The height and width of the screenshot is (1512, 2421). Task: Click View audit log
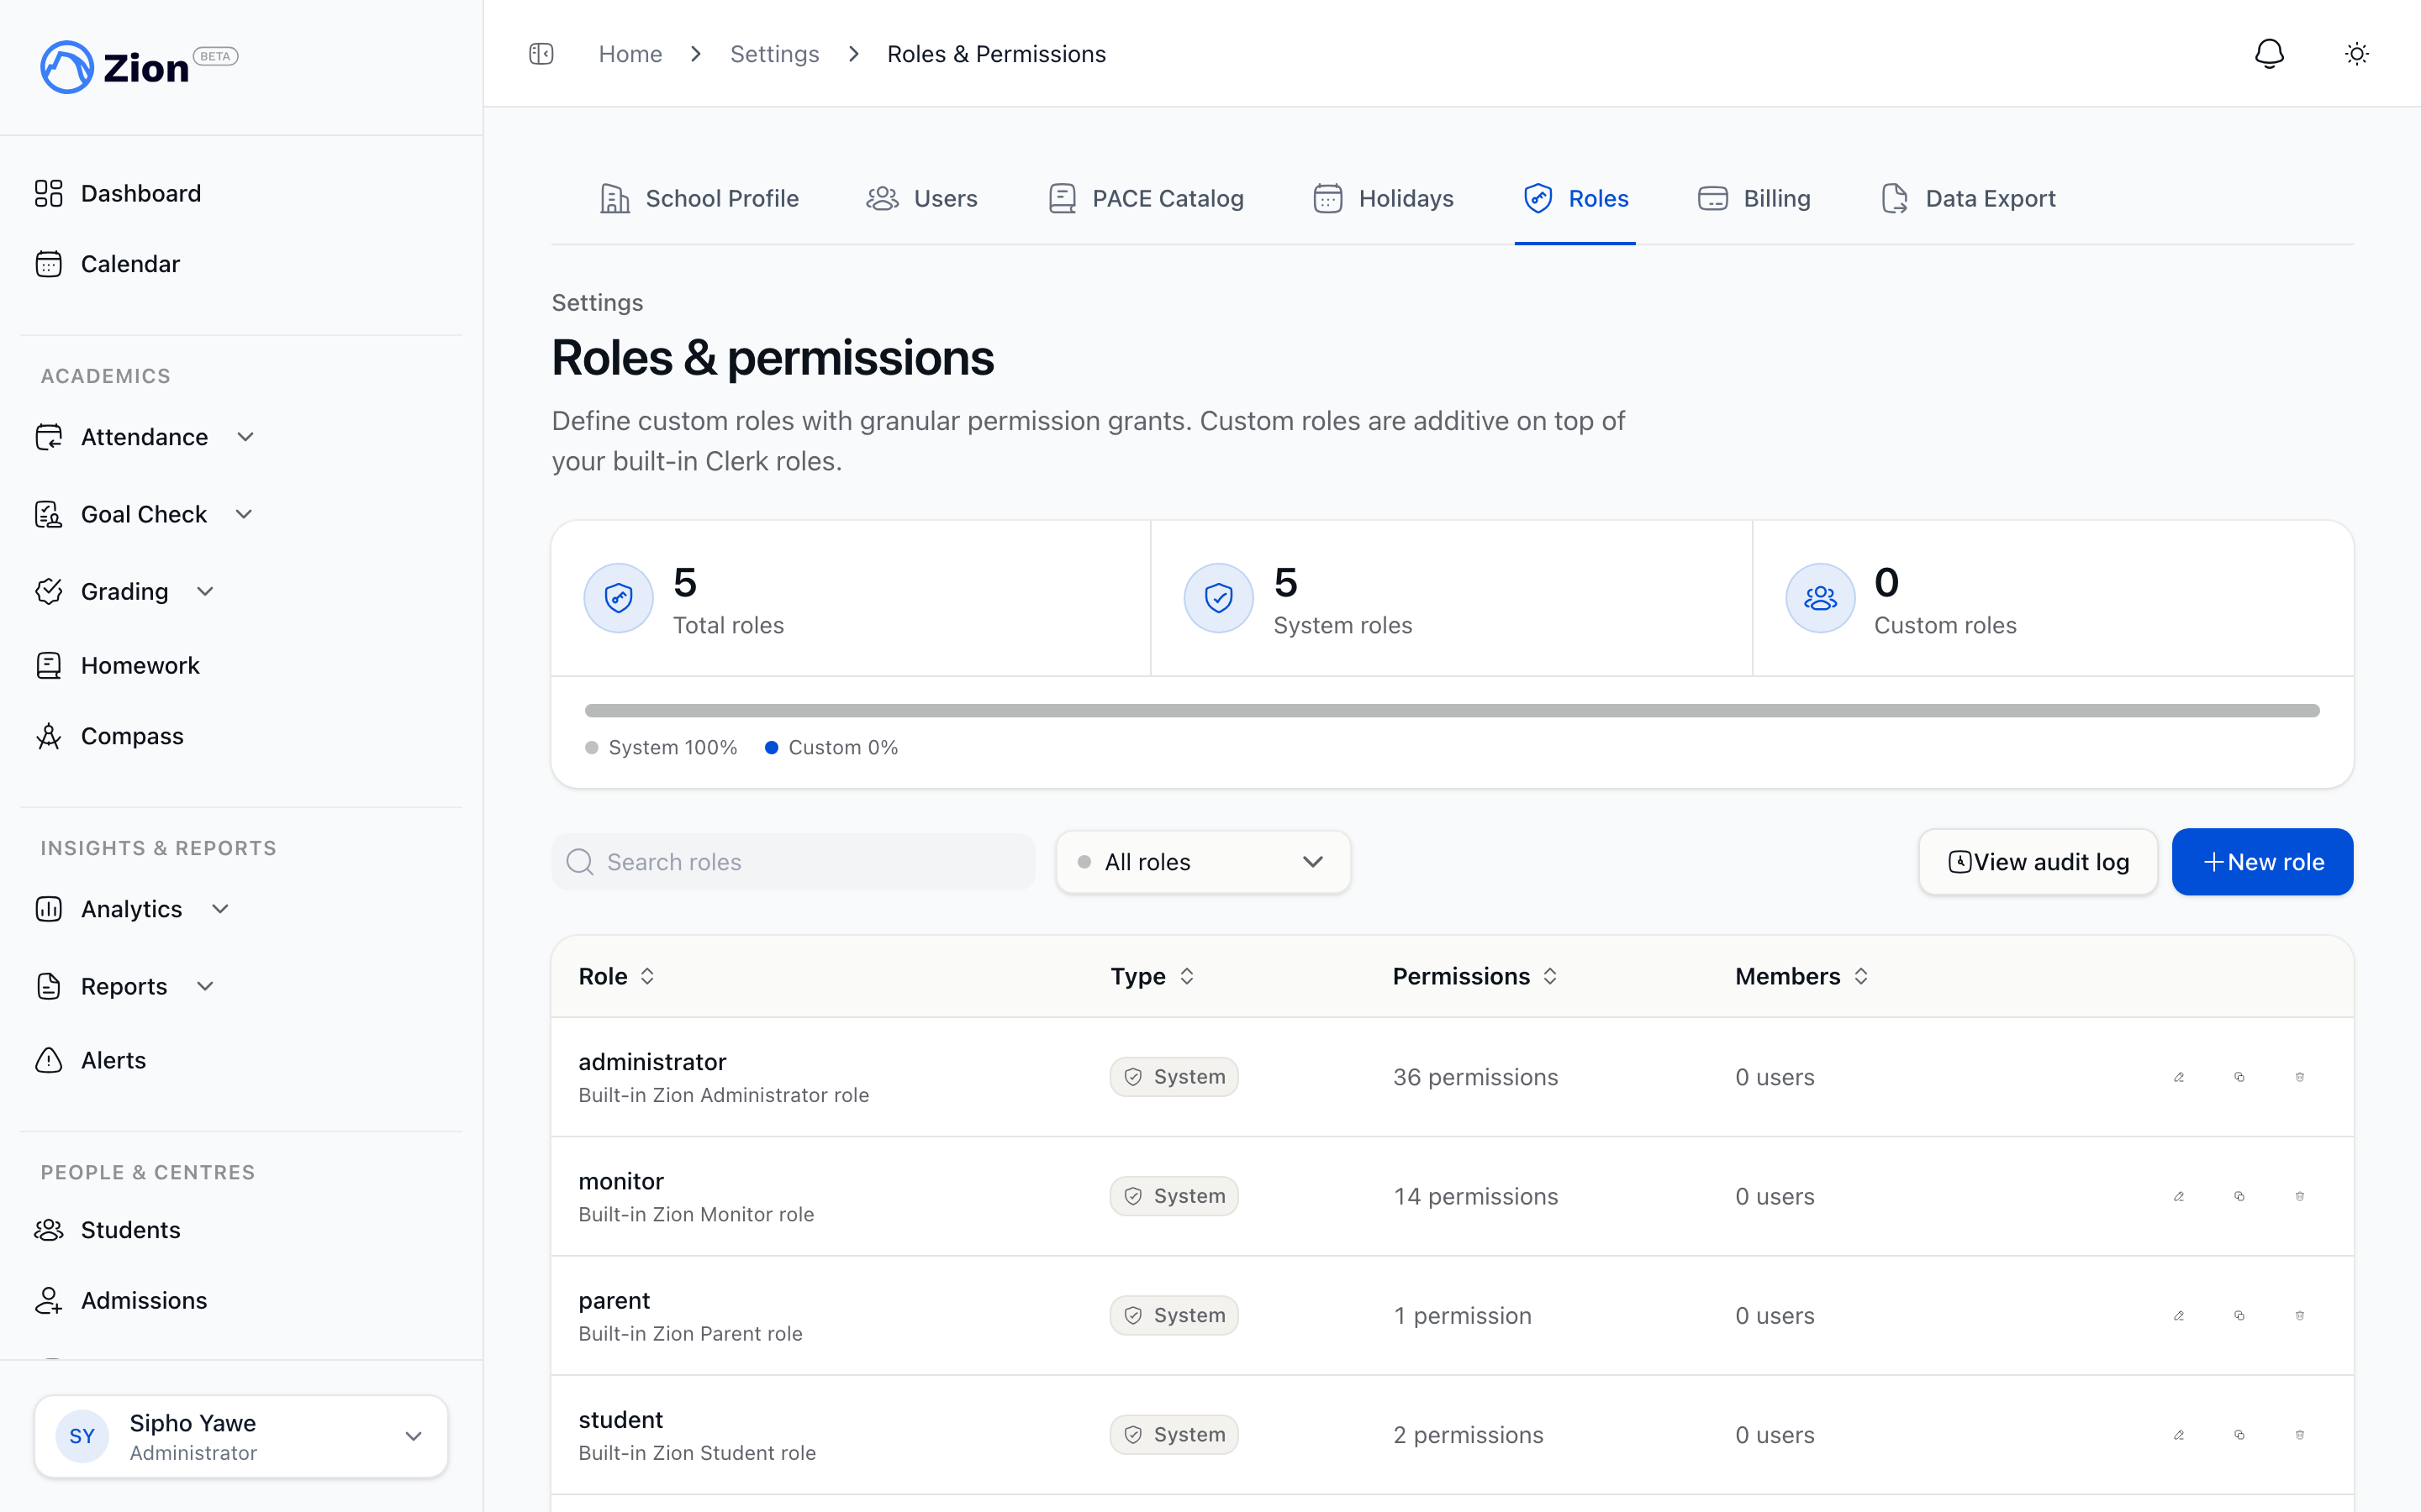click(x=2038, y=862)
